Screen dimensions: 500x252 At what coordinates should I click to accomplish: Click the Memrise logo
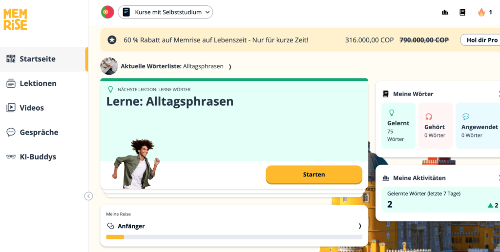15,19
